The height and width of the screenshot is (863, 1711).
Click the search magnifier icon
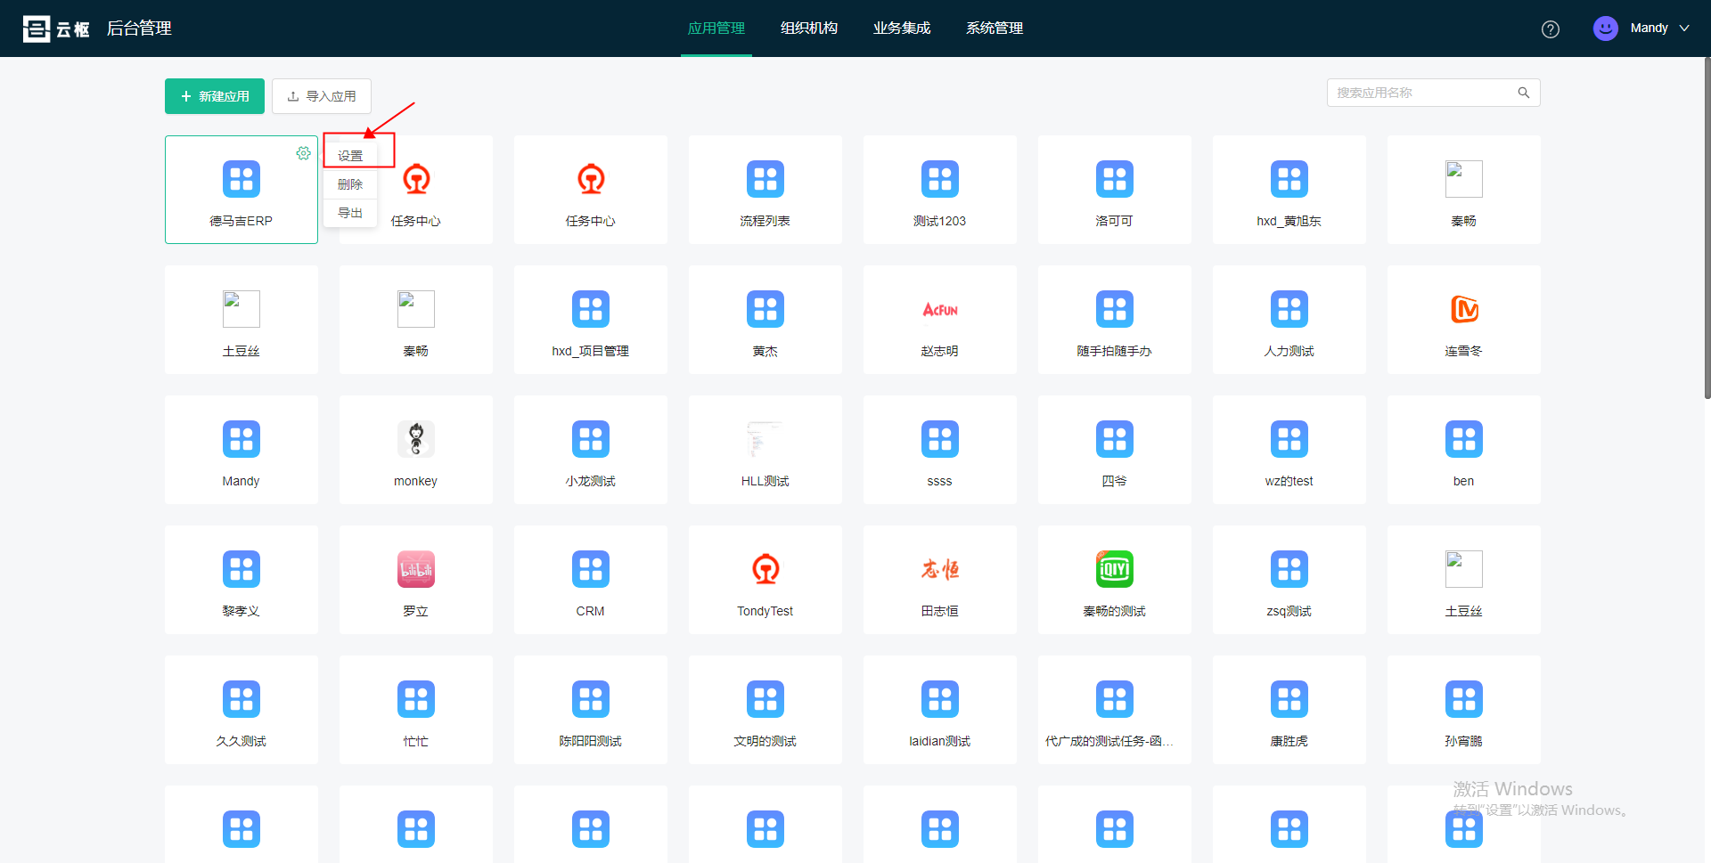[x=1524, y=93]
